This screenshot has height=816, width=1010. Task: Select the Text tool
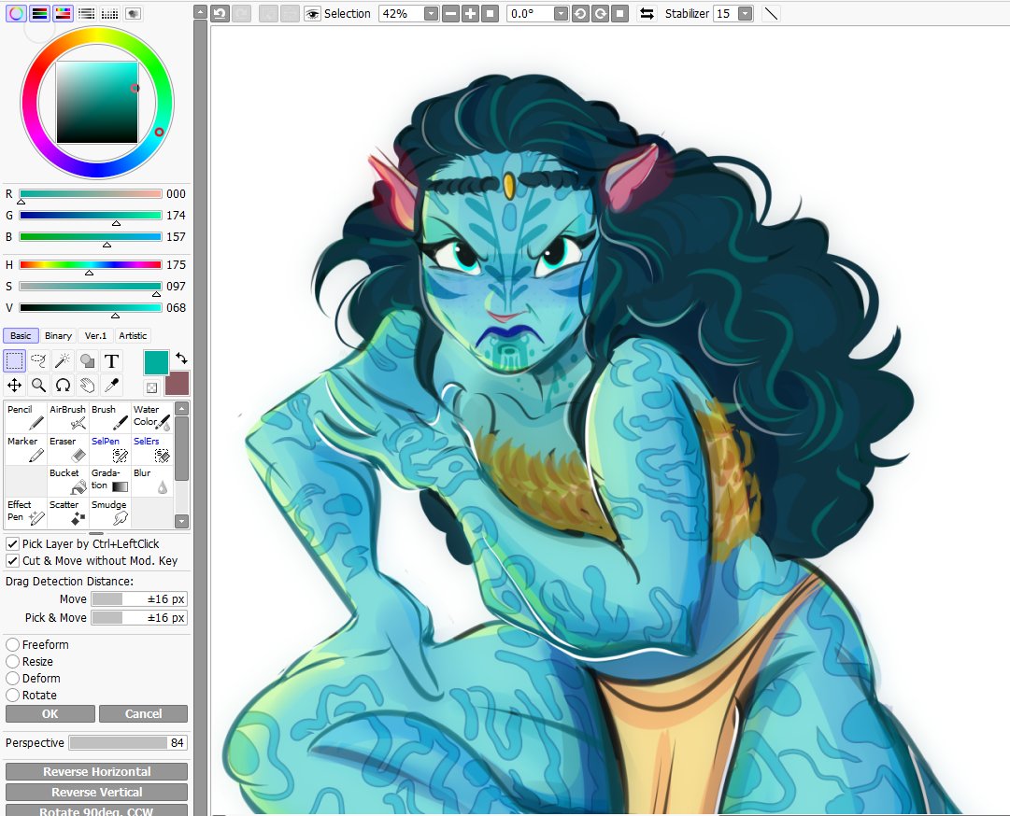pos(111,361)
